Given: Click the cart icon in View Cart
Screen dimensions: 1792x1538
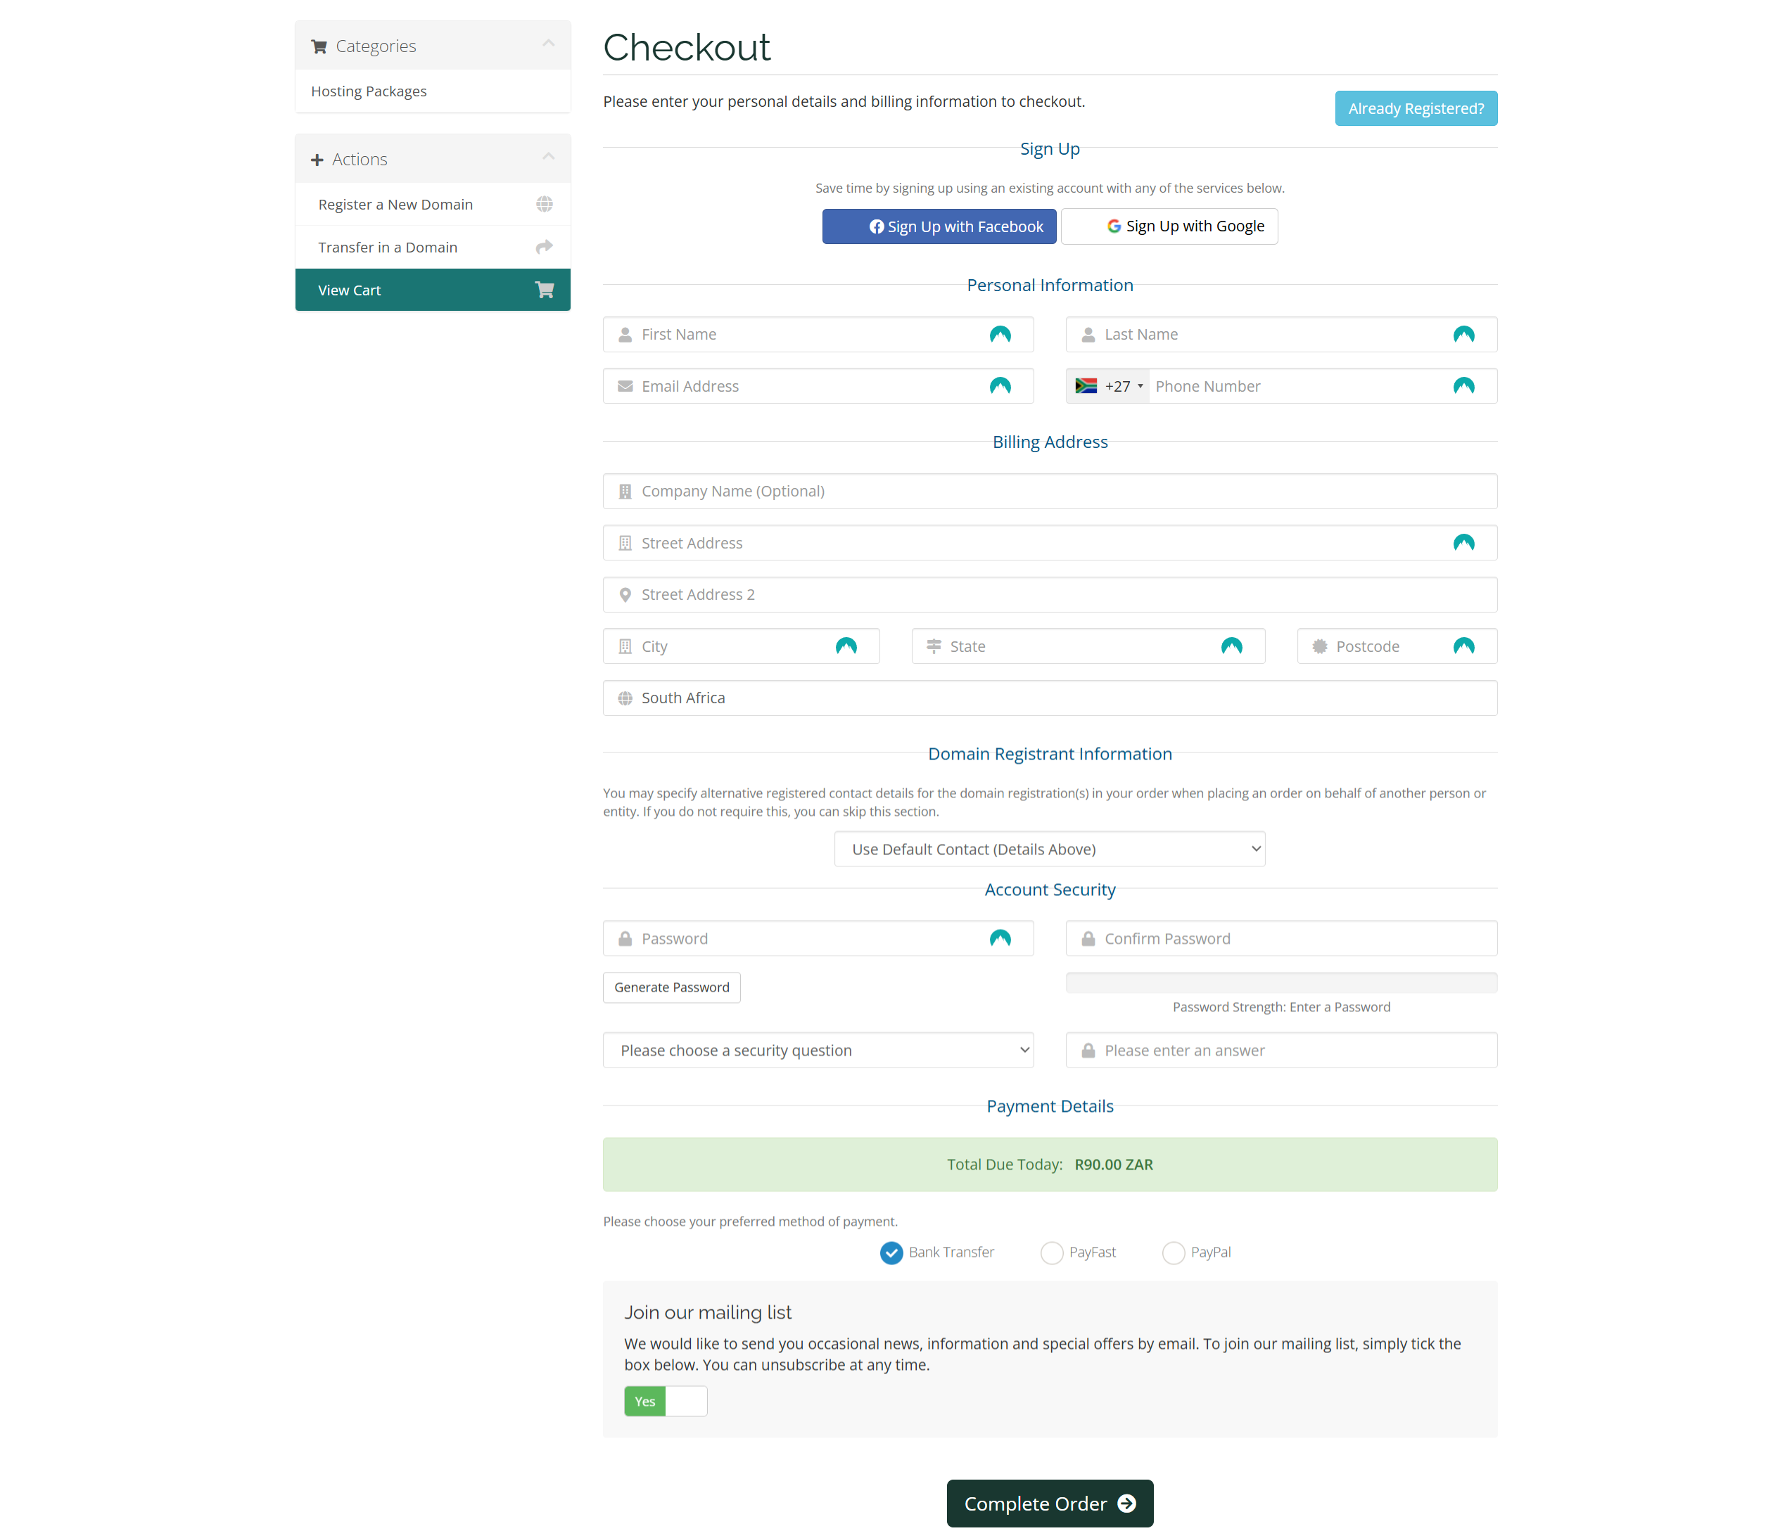Looking at the screenshot, I should (x=544, y=290).
